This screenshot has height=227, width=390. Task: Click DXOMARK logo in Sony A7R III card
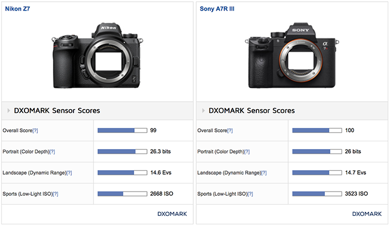coord(367,214)
